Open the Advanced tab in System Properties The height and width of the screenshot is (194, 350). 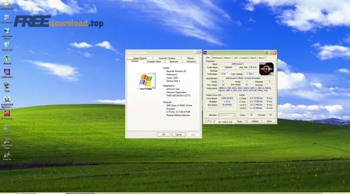(191, 61)
